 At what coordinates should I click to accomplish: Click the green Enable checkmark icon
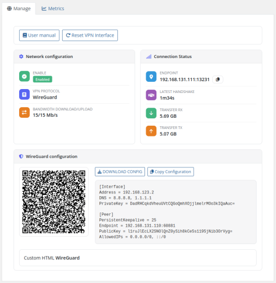click(x=24, y=76)
